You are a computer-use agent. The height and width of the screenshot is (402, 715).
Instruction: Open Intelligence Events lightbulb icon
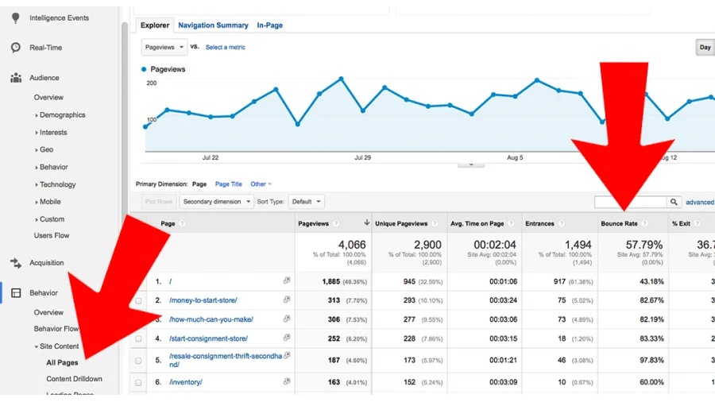[x=16, y=17]
